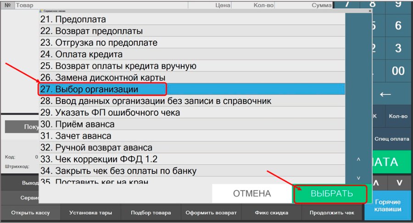Click main window down arrow button

(x=399, y=183)
